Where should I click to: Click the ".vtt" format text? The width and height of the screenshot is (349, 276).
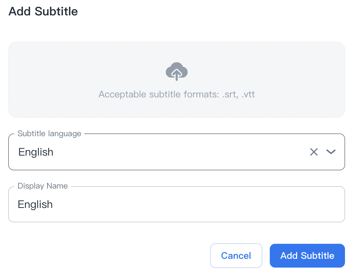tap(248, 94)
